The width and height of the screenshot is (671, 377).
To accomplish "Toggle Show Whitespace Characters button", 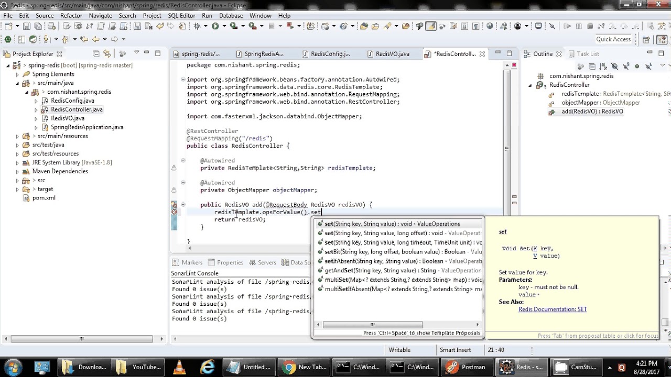I will (x=476, y=26).
